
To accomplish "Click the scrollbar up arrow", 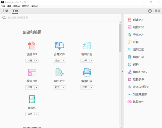I will pos(120,23).
